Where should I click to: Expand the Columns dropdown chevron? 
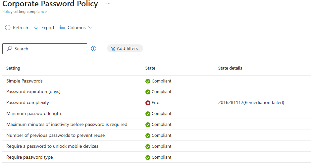coord(90,28)
